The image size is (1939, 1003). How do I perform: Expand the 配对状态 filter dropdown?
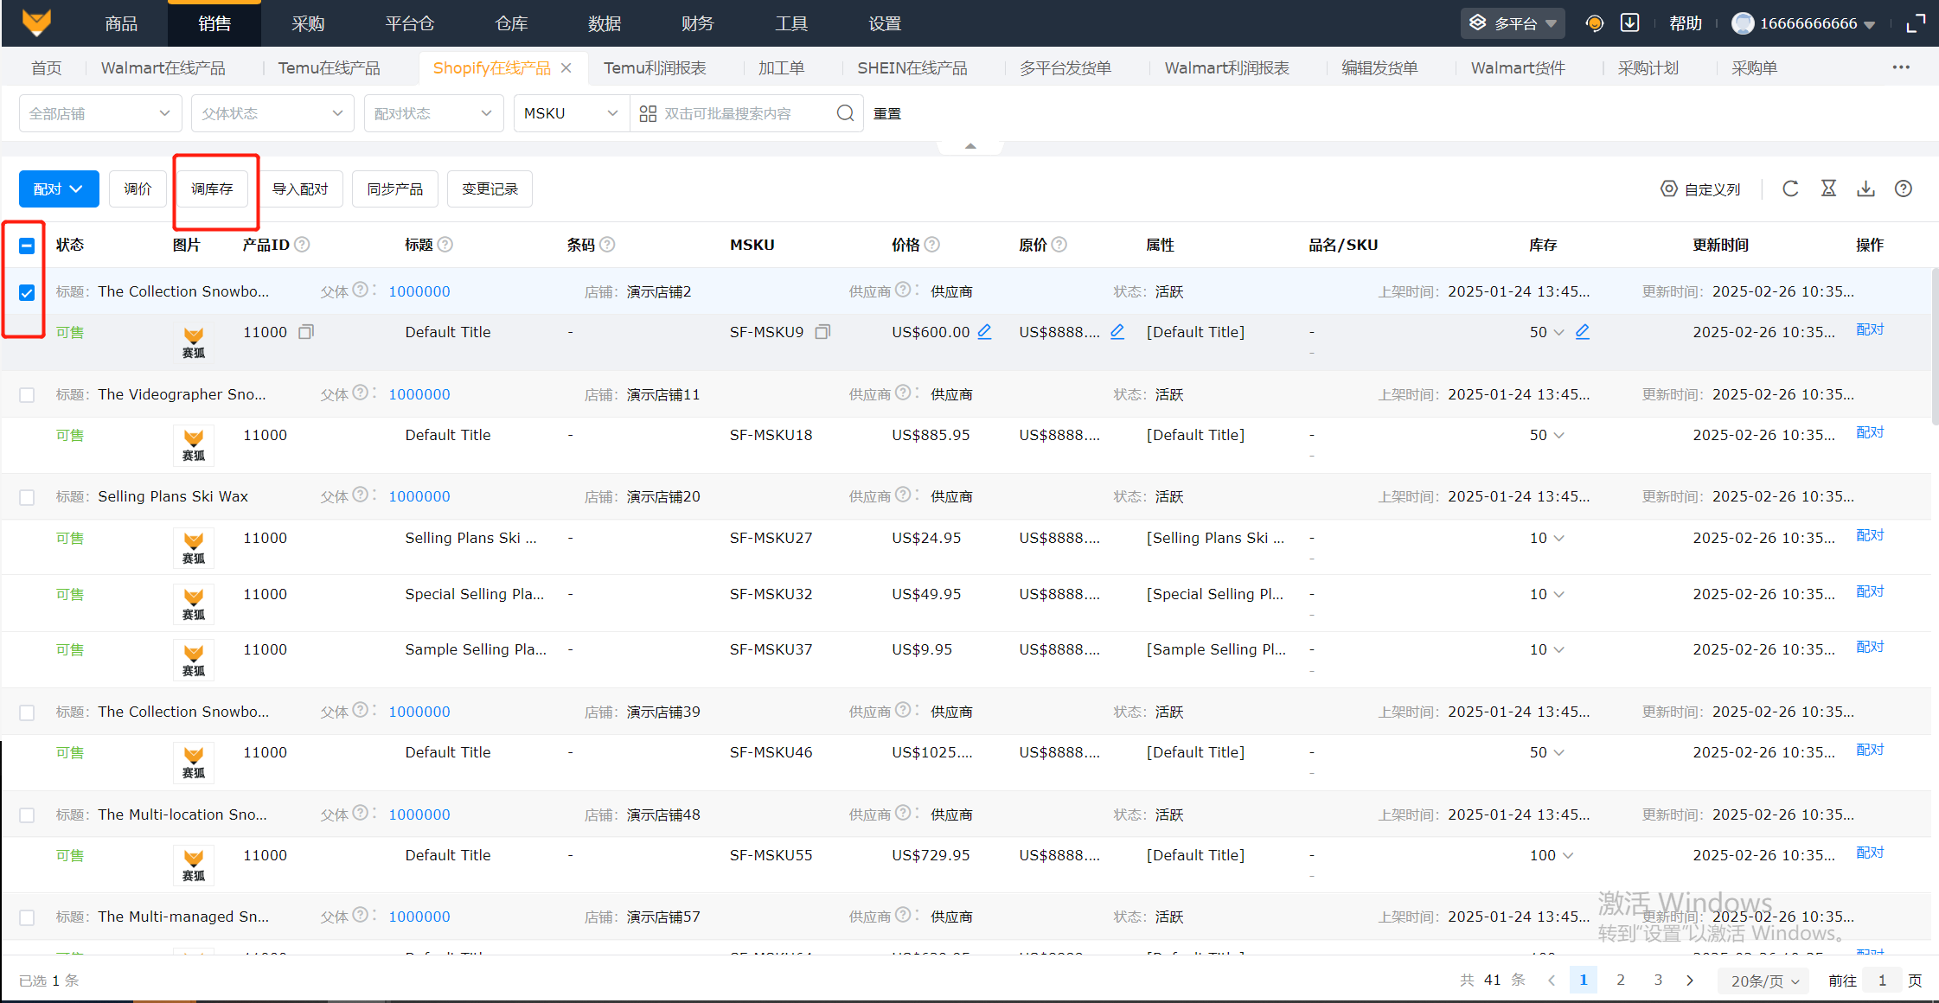(432, 113)
